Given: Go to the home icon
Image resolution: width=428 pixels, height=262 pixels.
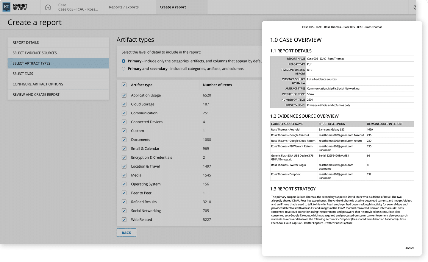Looking at the screenshot, I should [48, 7].
